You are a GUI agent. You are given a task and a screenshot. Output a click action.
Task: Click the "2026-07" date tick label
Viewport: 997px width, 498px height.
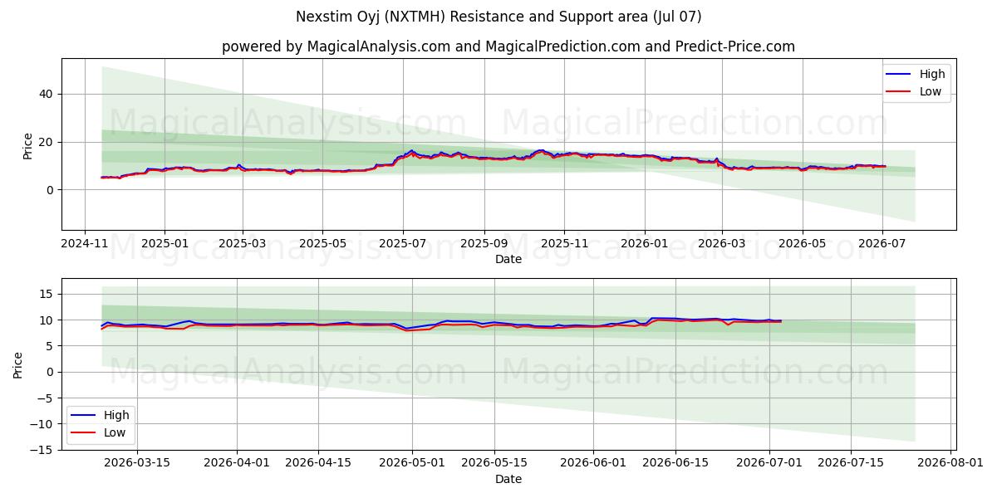pyautogui.click(x=882, y=243)
